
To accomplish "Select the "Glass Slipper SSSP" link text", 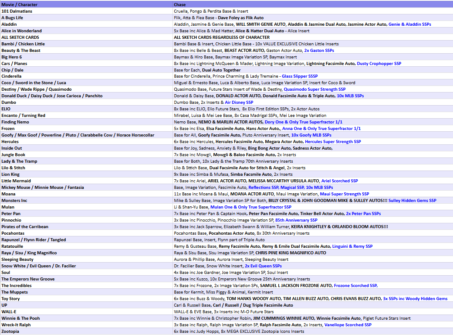I will coord(300,76).
